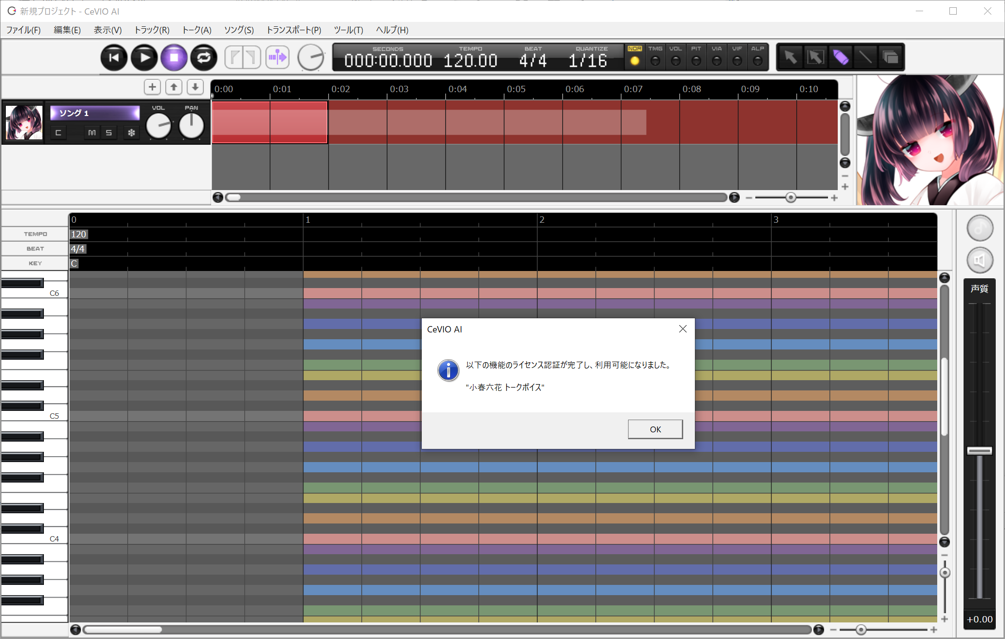Stop playback with the purple Stop button
This screenshot has height=639, width=1005.
click(174, 58)
